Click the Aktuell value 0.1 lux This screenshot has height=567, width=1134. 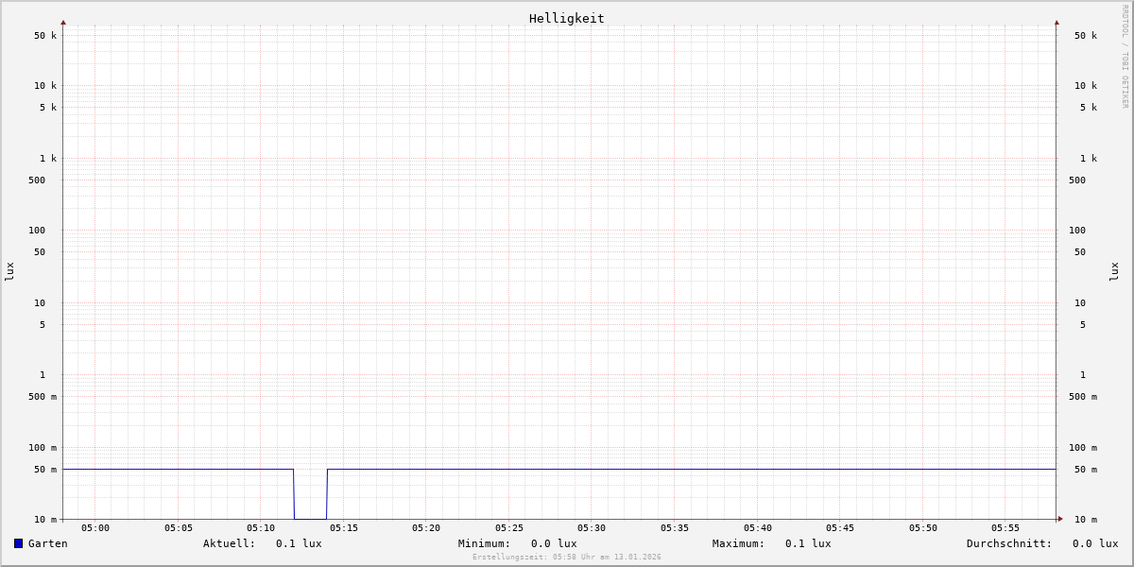[299, 543]
